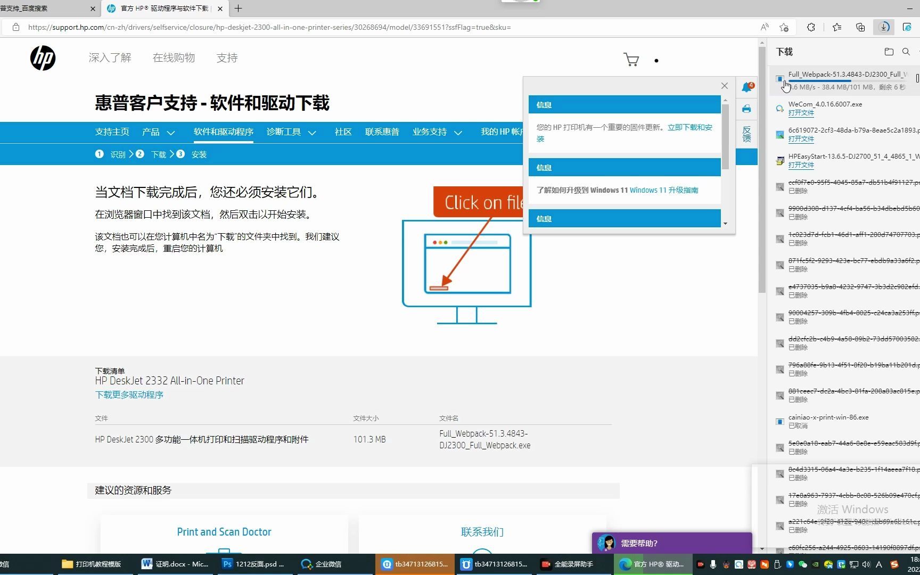The width and height of the screenshot is (920, 575).
Task: Expand the 诊断工具 dropdown menu
Action: click(291, 132)
